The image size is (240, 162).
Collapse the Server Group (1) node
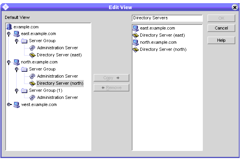(17, 91)
